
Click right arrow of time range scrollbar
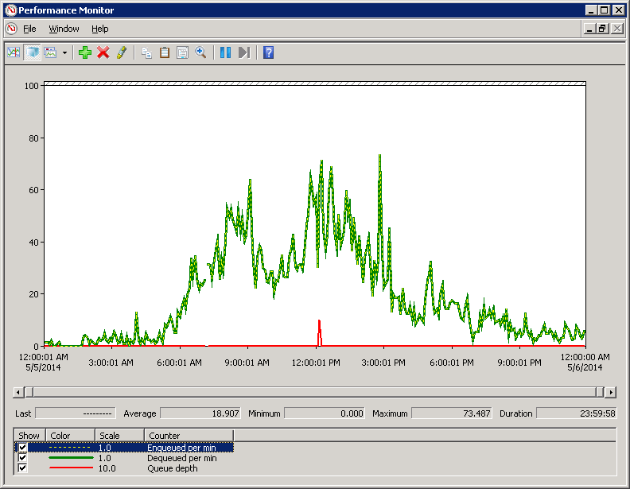click(x=610, y=392)
